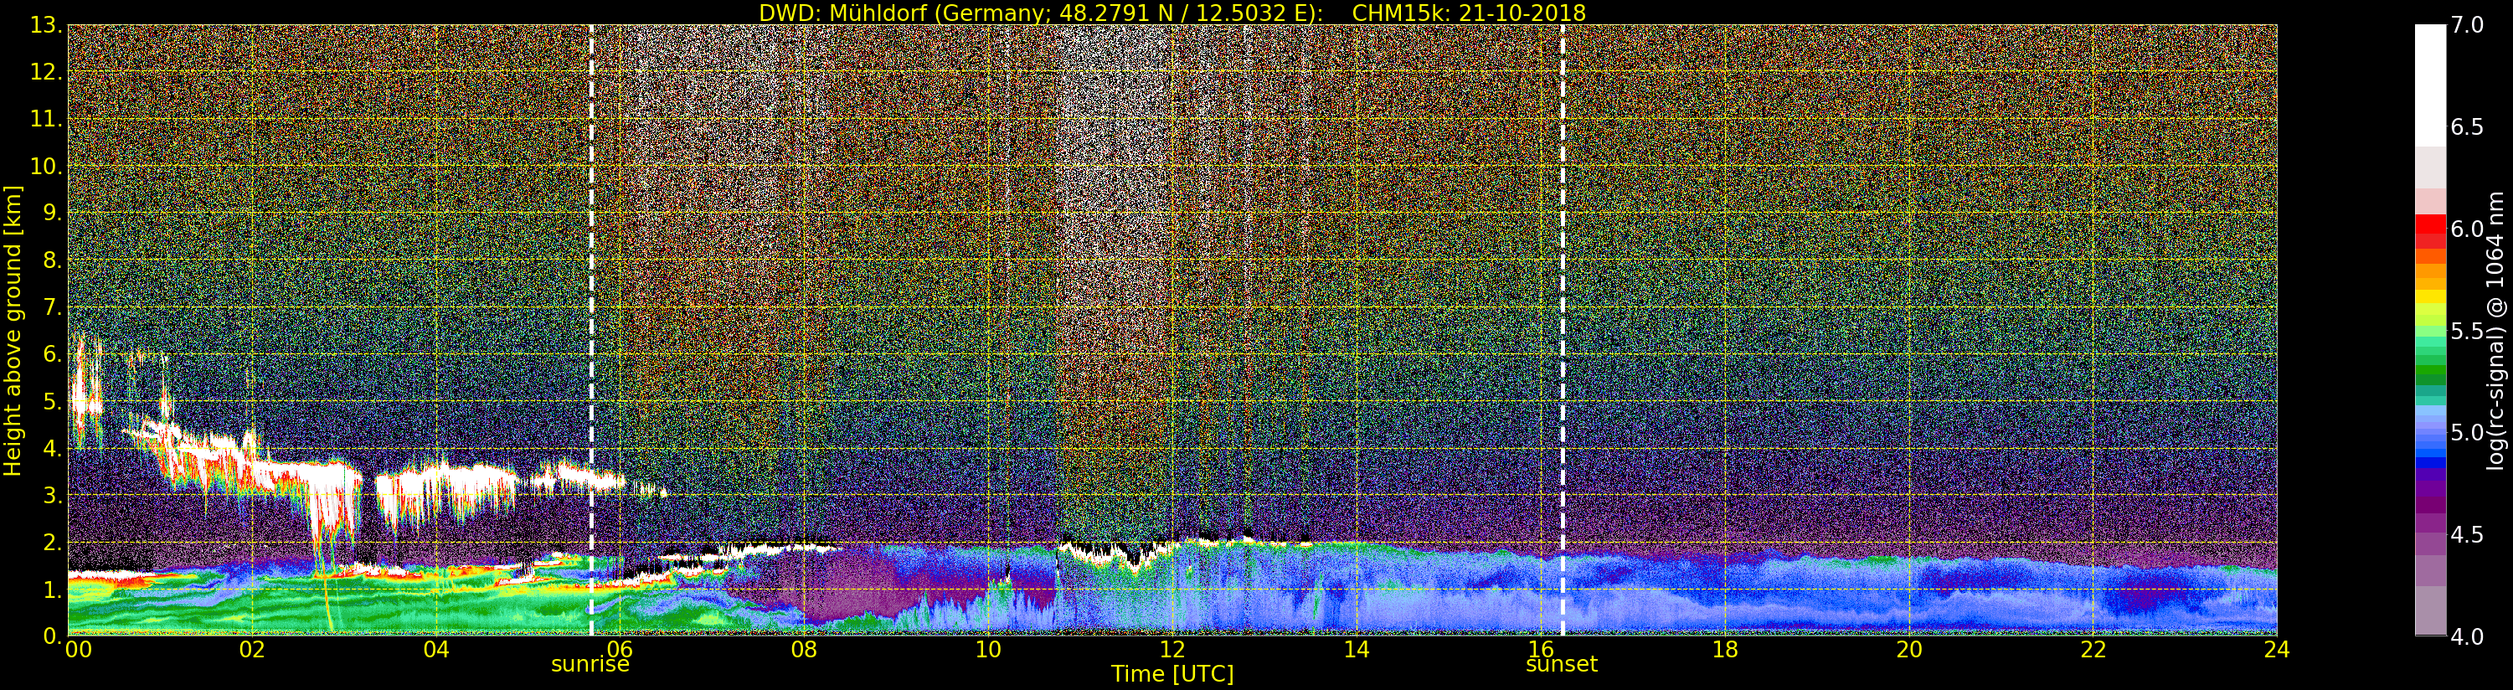Click the 'sunset' label below the axis

[x=1562, y=665]
